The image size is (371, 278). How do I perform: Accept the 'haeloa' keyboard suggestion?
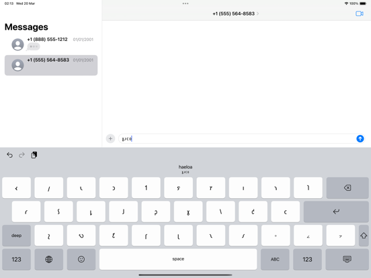pyautogui.click(x=185, y=169)
